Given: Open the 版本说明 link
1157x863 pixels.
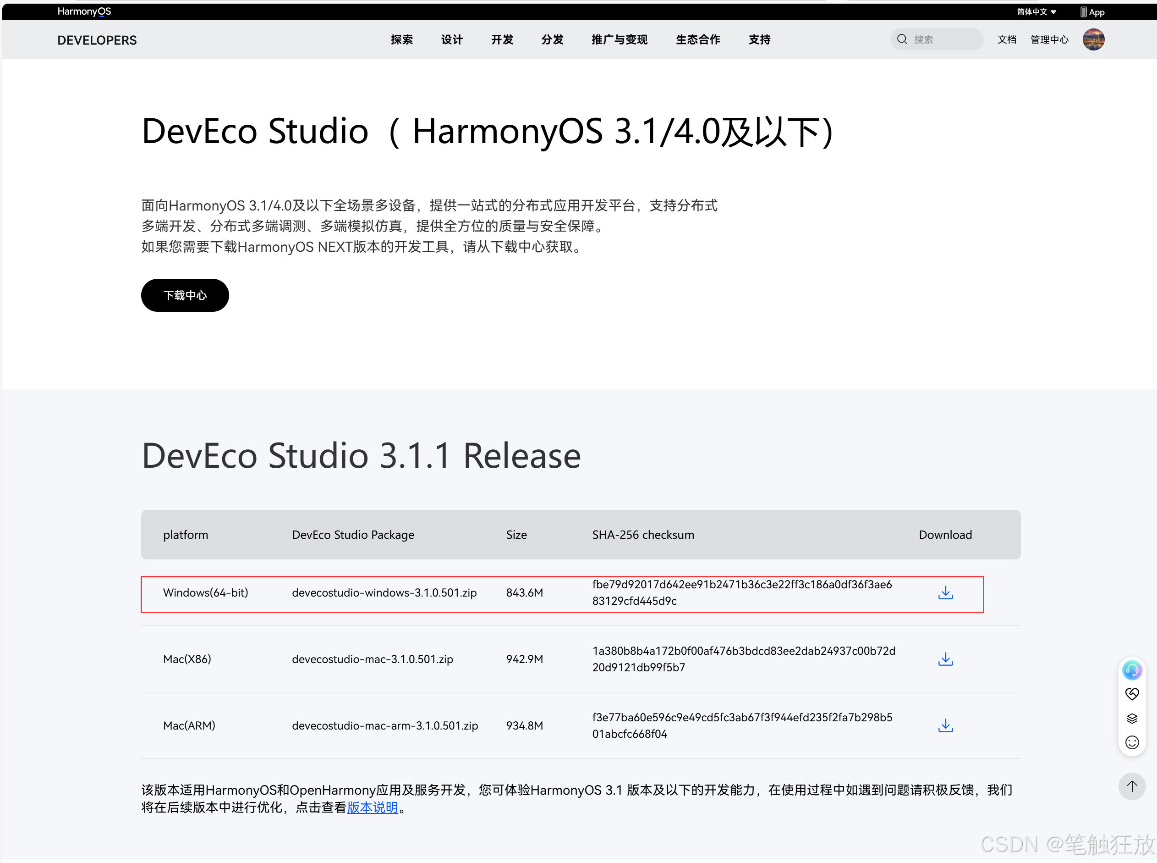Looking at the screenshot, I should [373, 808].
